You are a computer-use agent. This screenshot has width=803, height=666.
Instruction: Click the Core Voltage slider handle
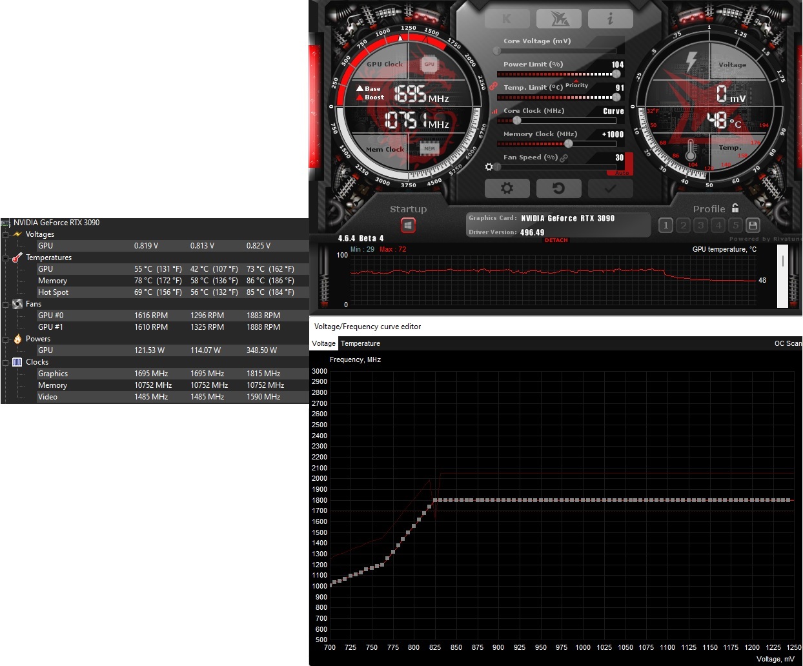(497, 50)
